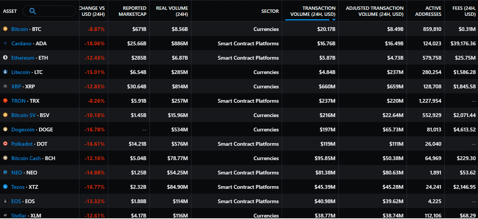
Task: Click the Litecoin logo icon
Action: click(x=5, y=72)
